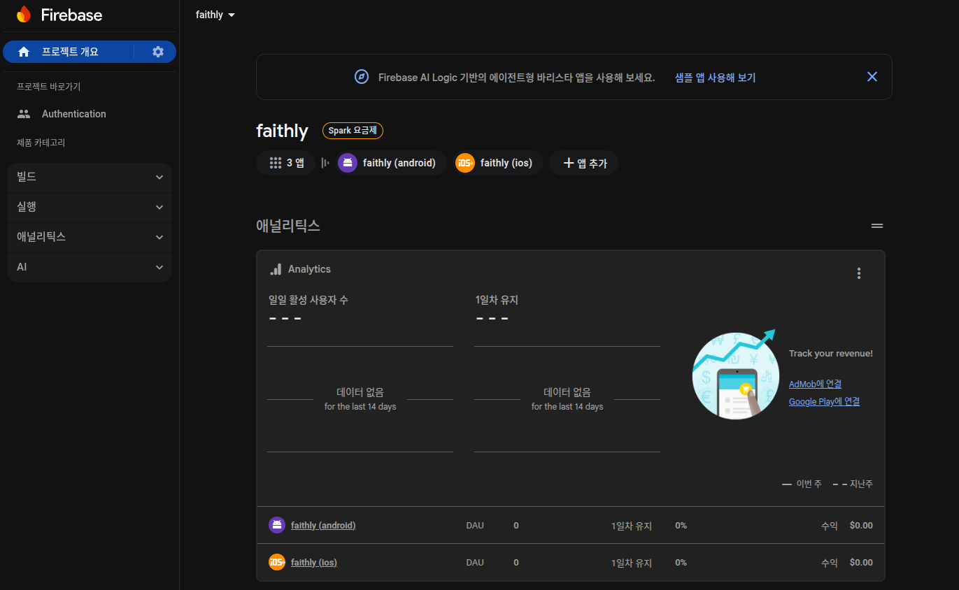The image size is (959, 590).
Task: Click the 제품 카테고리 label
Action: coord(41,143)
